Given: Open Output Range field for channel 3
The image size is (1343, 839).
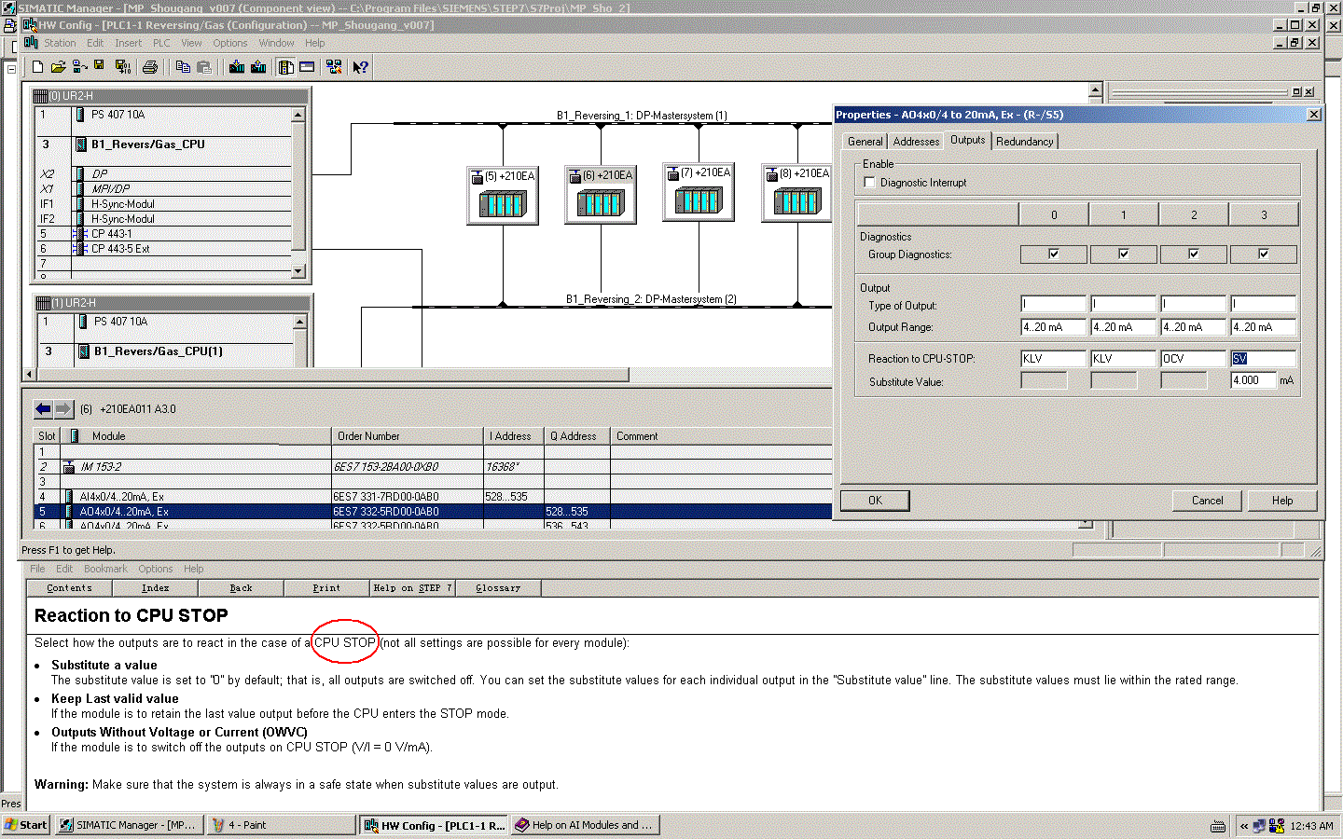Looking at the screenshot, I should pos(1264,327).
